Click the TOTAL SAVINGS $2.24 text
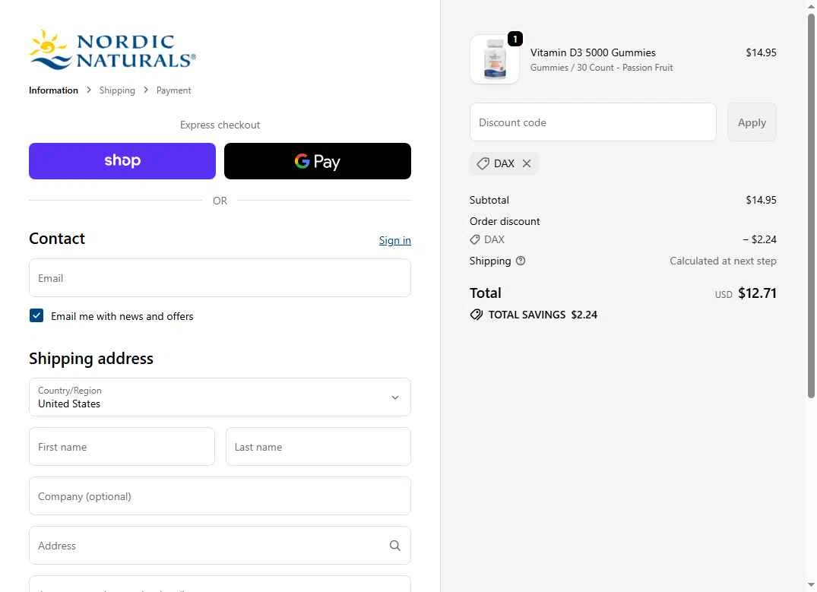The width and height of the screenshot is (817, 592). click(x=543, y=315)
